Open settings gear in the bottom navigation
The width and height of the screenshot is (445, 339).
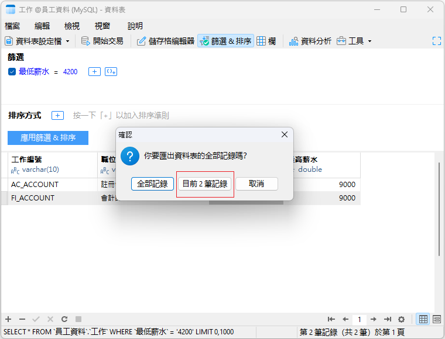(x=401, y=319)
